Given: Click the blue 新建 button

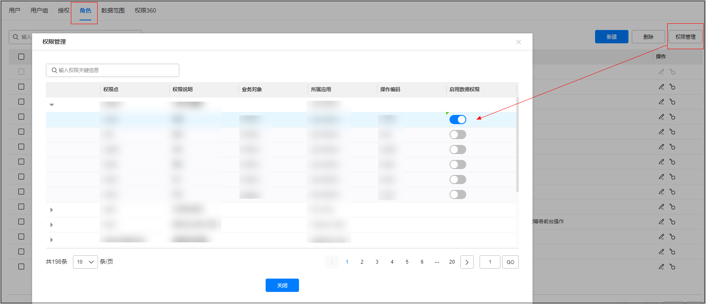Looking at the screenshot, I should tap(612, 37).
